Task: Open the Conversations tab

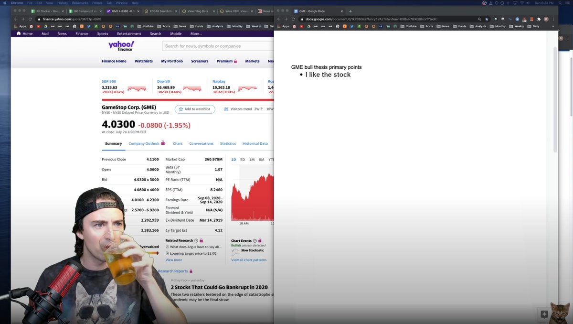Action: 202,143
